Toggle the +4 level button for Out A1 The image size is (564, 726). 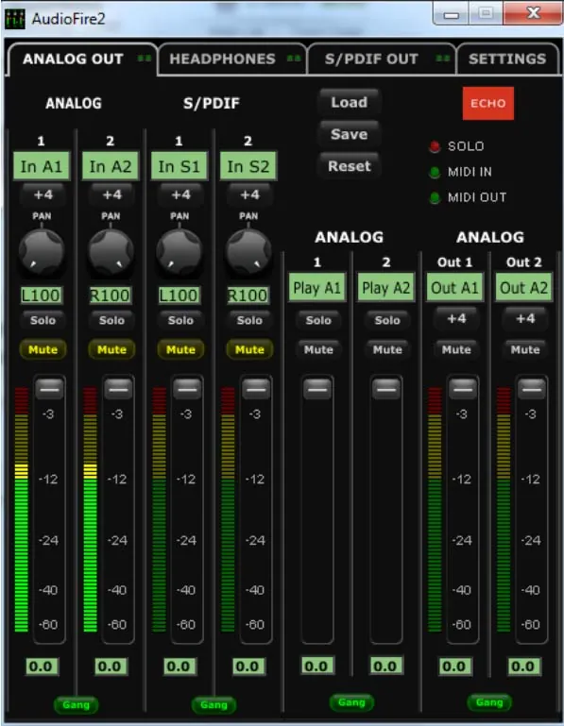pos(456,318)
